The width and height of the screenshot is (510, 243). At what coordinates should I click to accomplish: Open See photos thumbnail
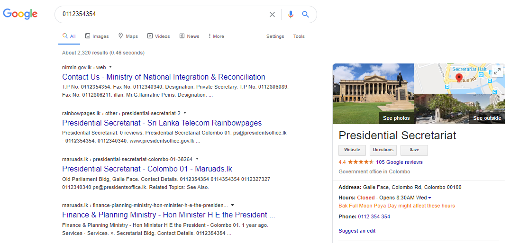(373, 94)
